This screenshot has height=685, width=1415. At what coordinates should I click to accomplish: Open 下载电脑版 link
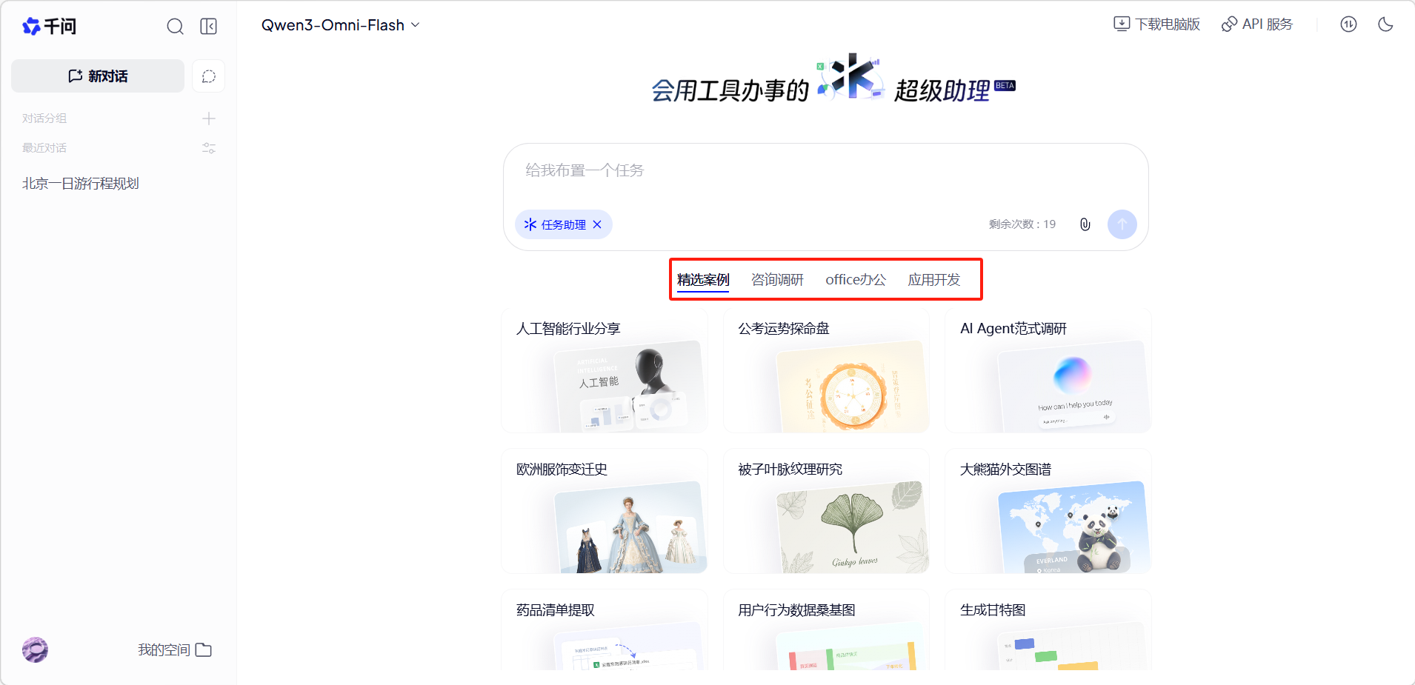(1156, 24)
